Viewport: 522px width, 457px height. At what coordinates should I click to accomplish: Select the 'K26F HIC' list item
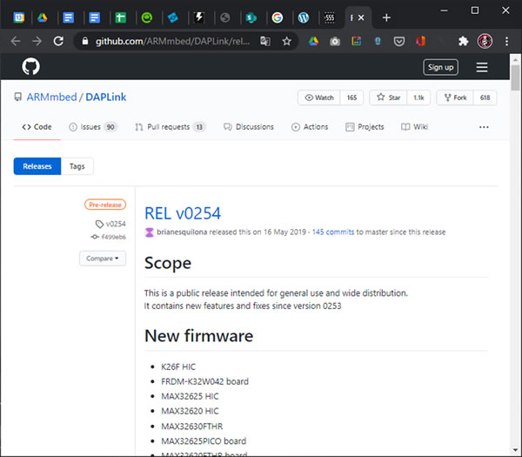click(178, 366)
